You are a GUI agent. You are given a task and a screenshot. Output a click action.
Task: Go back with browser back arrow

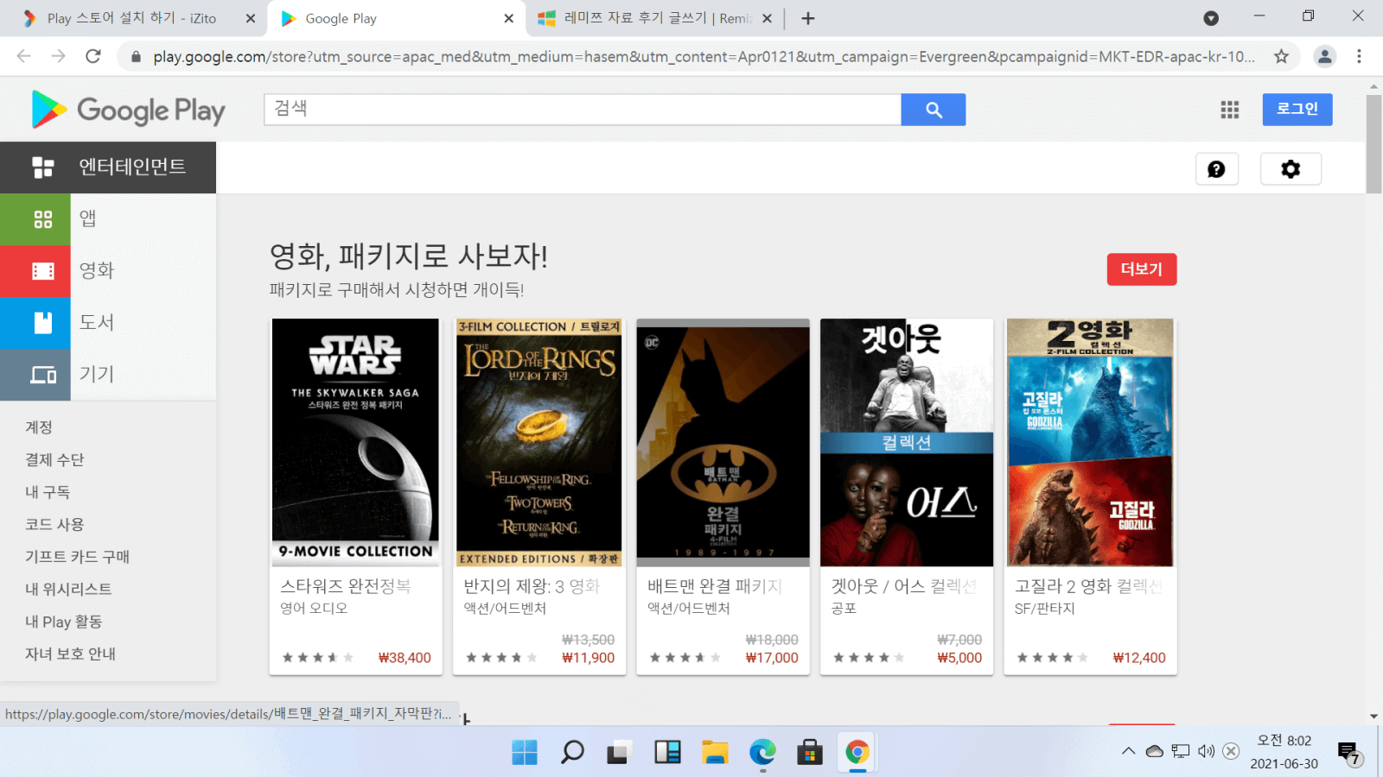click(23, 56)
